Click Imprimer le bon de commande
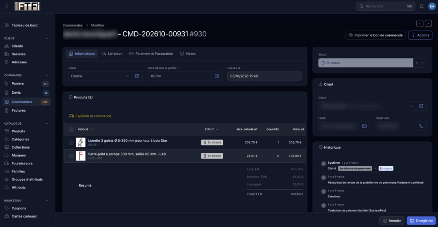This screenshot has width=438, height=227. point(376,35)
